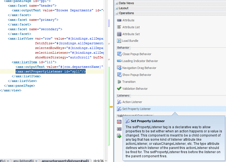The height and width of the screenshot is (162, 226).
Task: Expand the Layout section
Action: coord(117,8)
